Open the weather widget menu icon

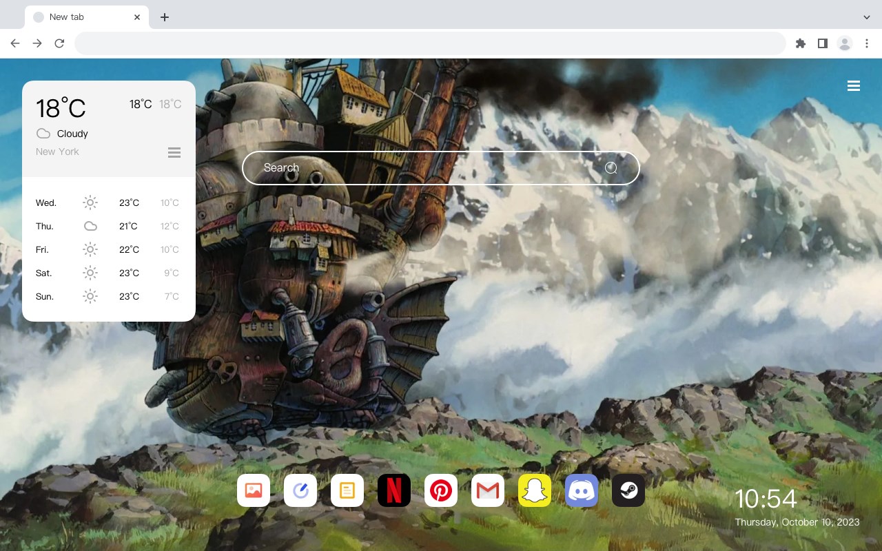pyautogui.click(x=174, y=152)
